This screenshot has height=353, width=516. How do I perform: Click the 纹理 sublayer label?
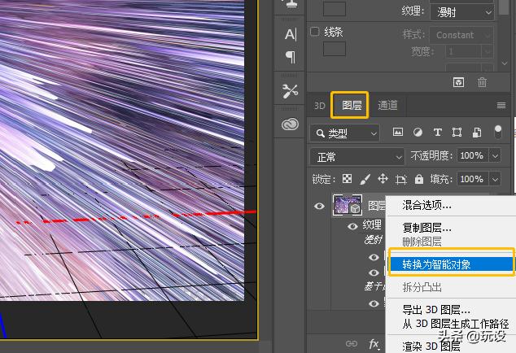(x=372, y=225)
